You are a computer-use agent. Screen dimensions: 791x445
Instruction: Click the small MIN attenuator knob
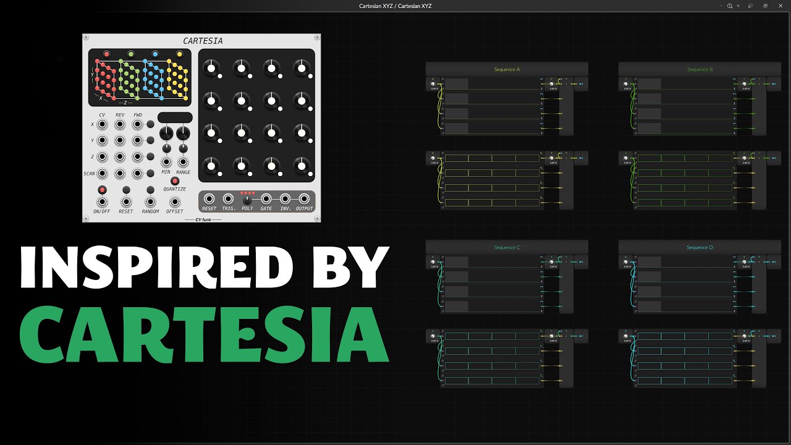[x=166, y=148]
